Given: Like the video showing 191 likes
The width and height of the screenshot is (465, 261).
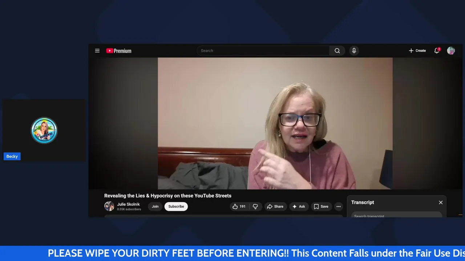Looking at the screenshot, I should point(239,206).
